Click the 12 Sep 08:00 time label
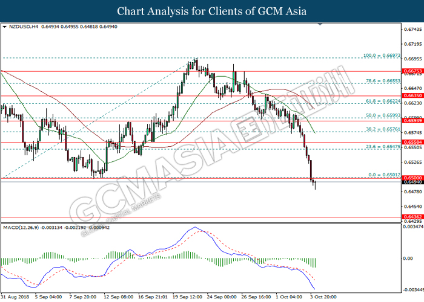The image size is (424, 302). [x=119, y=297]
